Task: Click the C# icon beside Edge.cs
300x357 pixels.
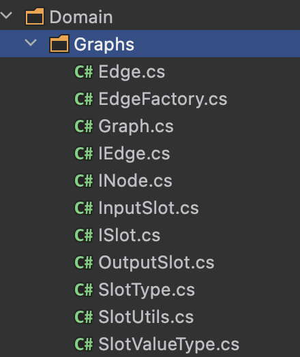Action: pos(84,72)
